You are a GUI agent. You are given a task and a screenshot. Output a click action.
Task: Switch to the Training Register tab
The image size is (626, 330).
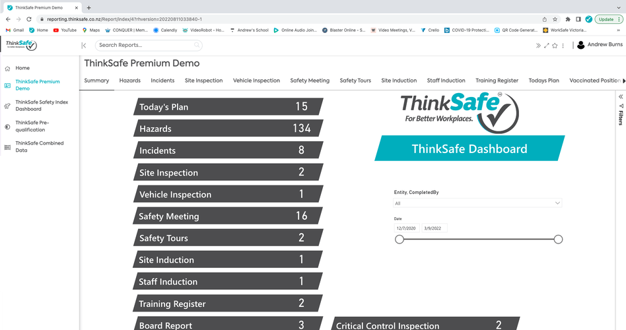(497, 81)
